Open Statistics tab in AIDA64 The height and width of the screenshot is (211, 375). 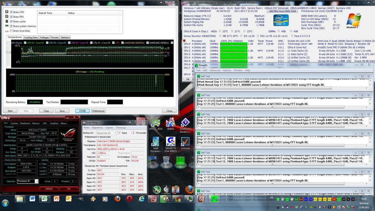(x=65, y=37)
